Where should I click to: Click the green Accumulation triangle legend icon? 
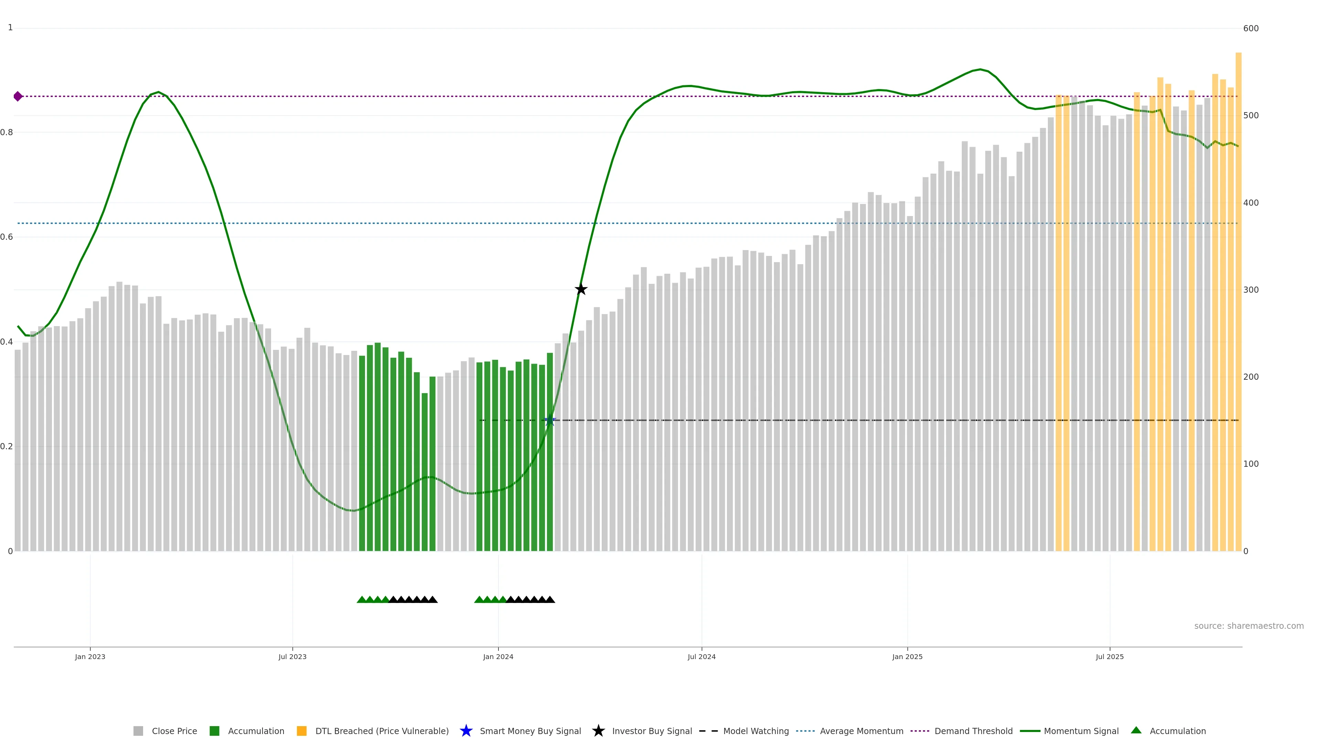pos(1136,730)
